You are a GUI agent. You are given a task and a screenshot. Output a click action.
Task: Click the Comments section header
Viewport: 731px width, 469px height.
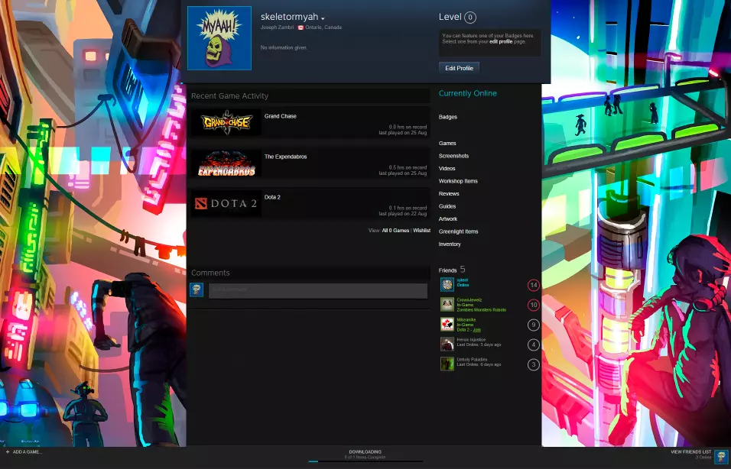click(x=210, y=273)
